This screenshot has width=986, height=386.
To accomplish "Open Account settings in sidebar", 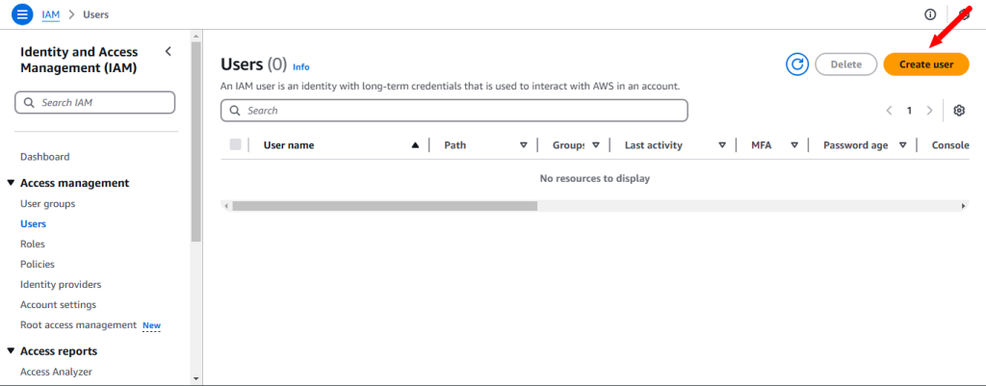I will (58, 304).
